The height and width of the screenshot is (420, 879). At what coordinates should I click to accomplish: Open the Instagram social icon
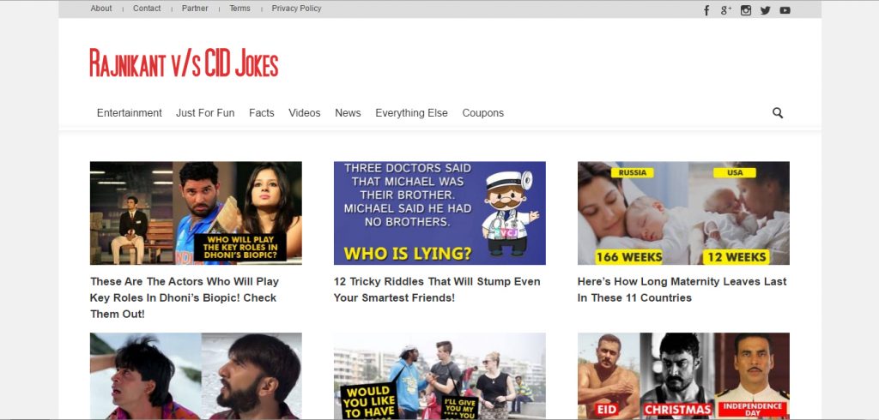pyautogui.click(x=746, y=10)
